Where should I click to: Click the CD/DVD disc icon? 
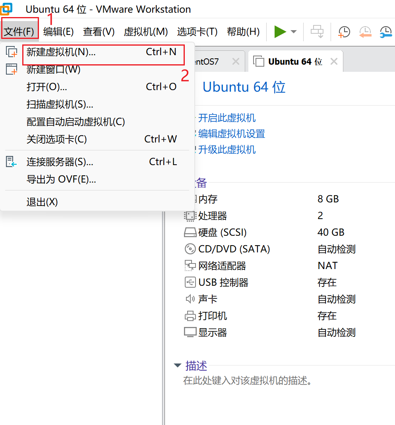pos(190,249)
